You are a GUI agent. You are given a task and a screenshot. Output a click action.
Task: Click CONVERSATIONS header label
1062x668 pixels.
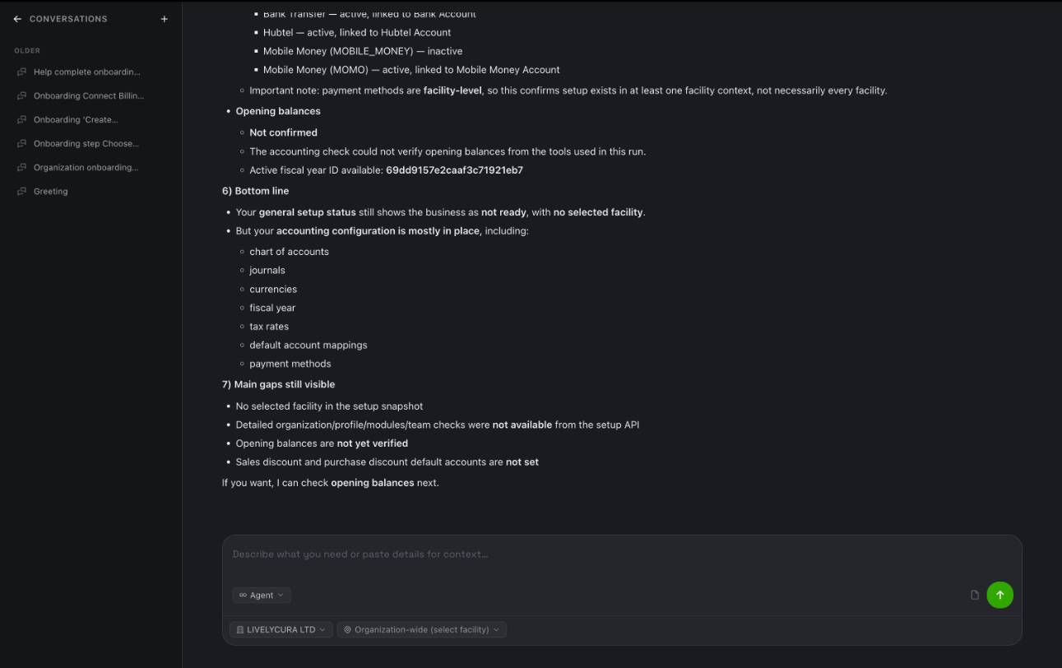click(68, 19)
